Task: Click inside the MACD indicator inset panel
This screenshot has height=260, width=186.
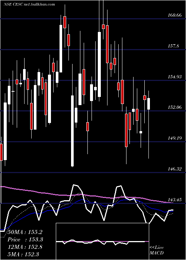Action: coord(102,241)
